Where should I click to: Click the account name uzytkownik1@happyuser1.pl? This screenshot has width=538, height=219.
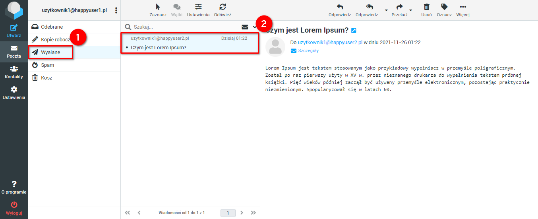coord(74,10)
